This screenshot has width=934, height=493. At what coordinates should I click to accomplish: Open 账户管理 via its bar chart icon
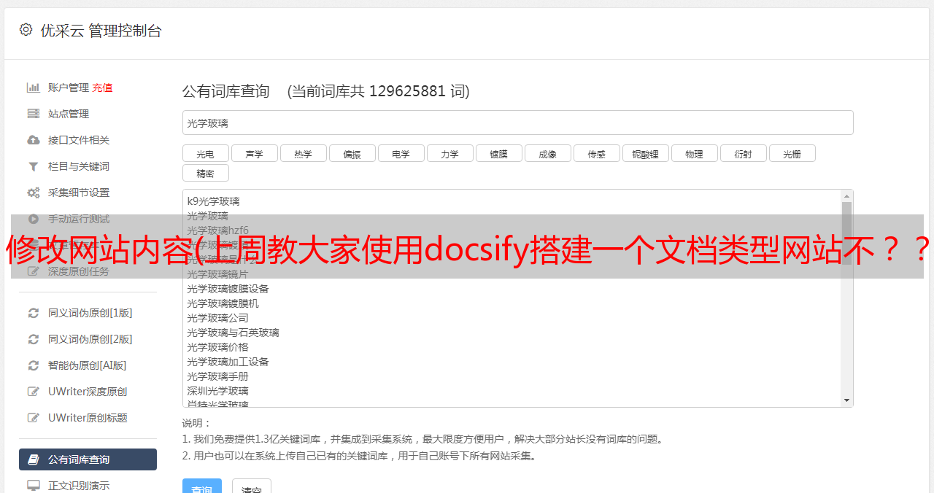tap(34, 88)
